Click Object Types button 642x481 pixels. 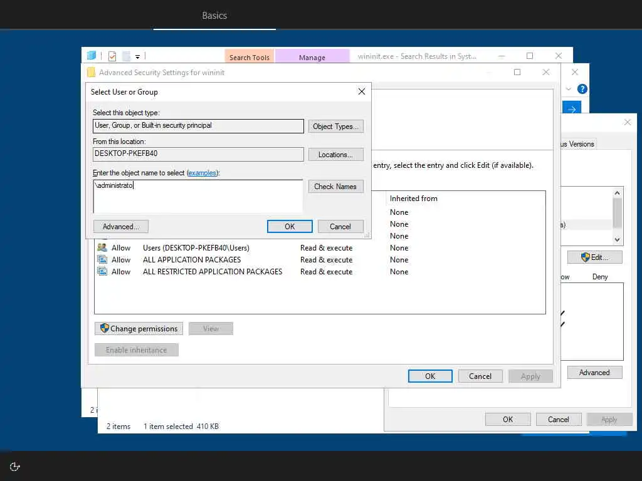336,127
